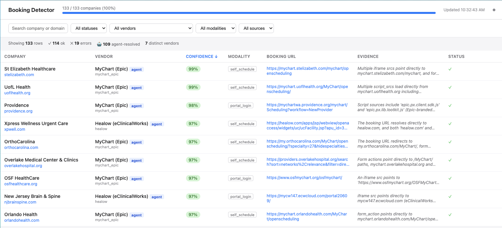The height and width of the screenshot is (228, 502).
Task: Expand the All vendors filter
Action: pos(151,28)
